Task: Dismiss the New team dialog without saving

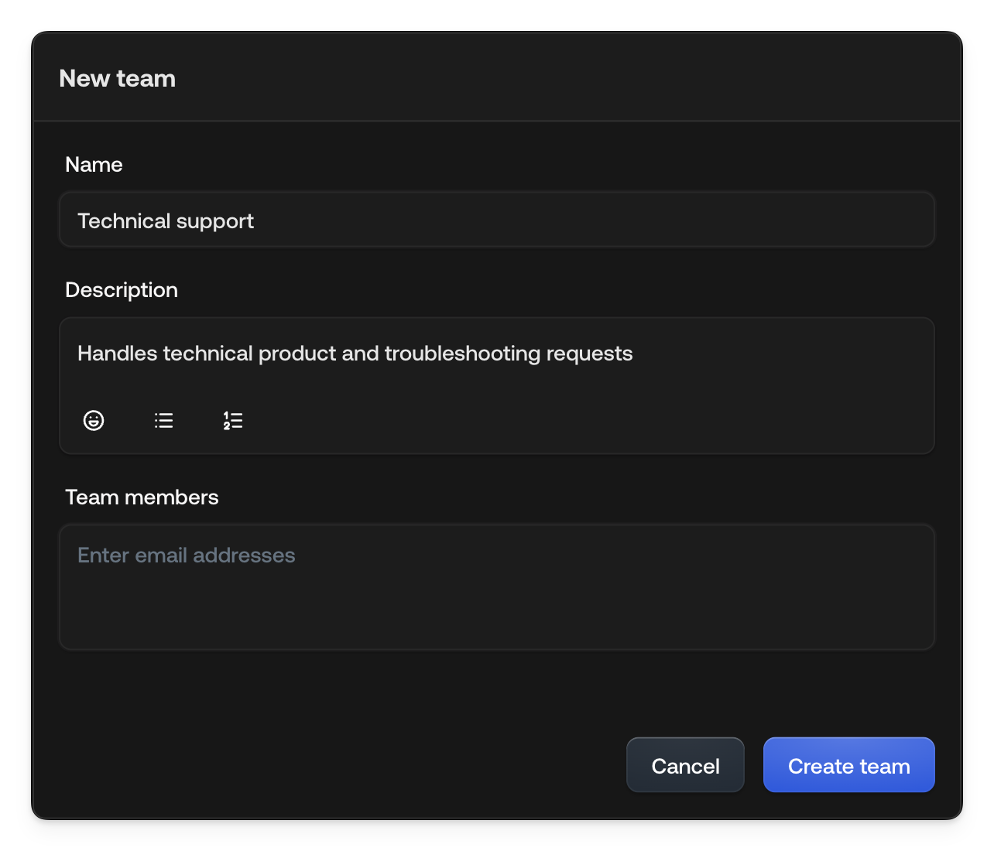Action: coord(684,765)
